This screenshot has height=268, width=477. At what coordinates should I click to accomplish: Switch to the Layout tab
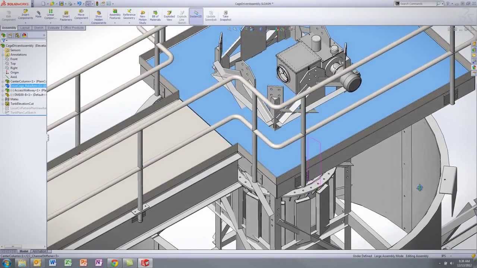pyautogui.click(x=25, y=28)
